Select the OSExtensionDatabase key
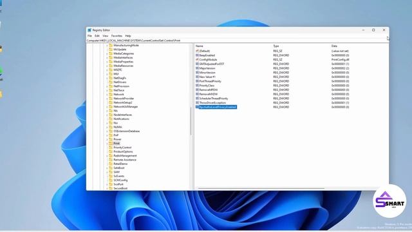Screen dimensions: 412x232 tap(126, 131)
